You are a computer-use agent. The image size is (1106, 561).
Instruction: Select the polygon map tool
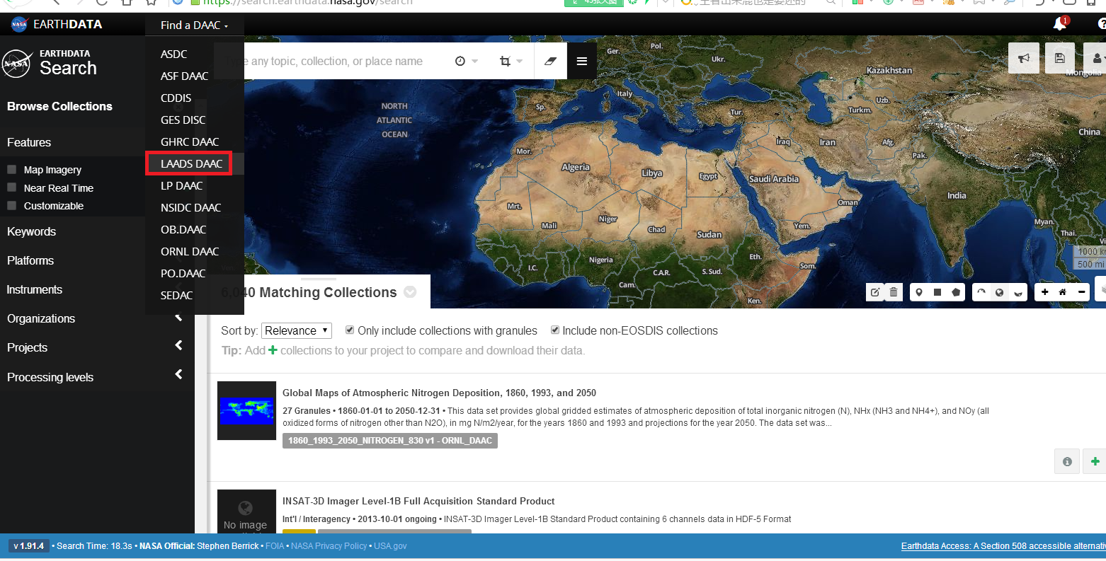click(x=956, y=292)
